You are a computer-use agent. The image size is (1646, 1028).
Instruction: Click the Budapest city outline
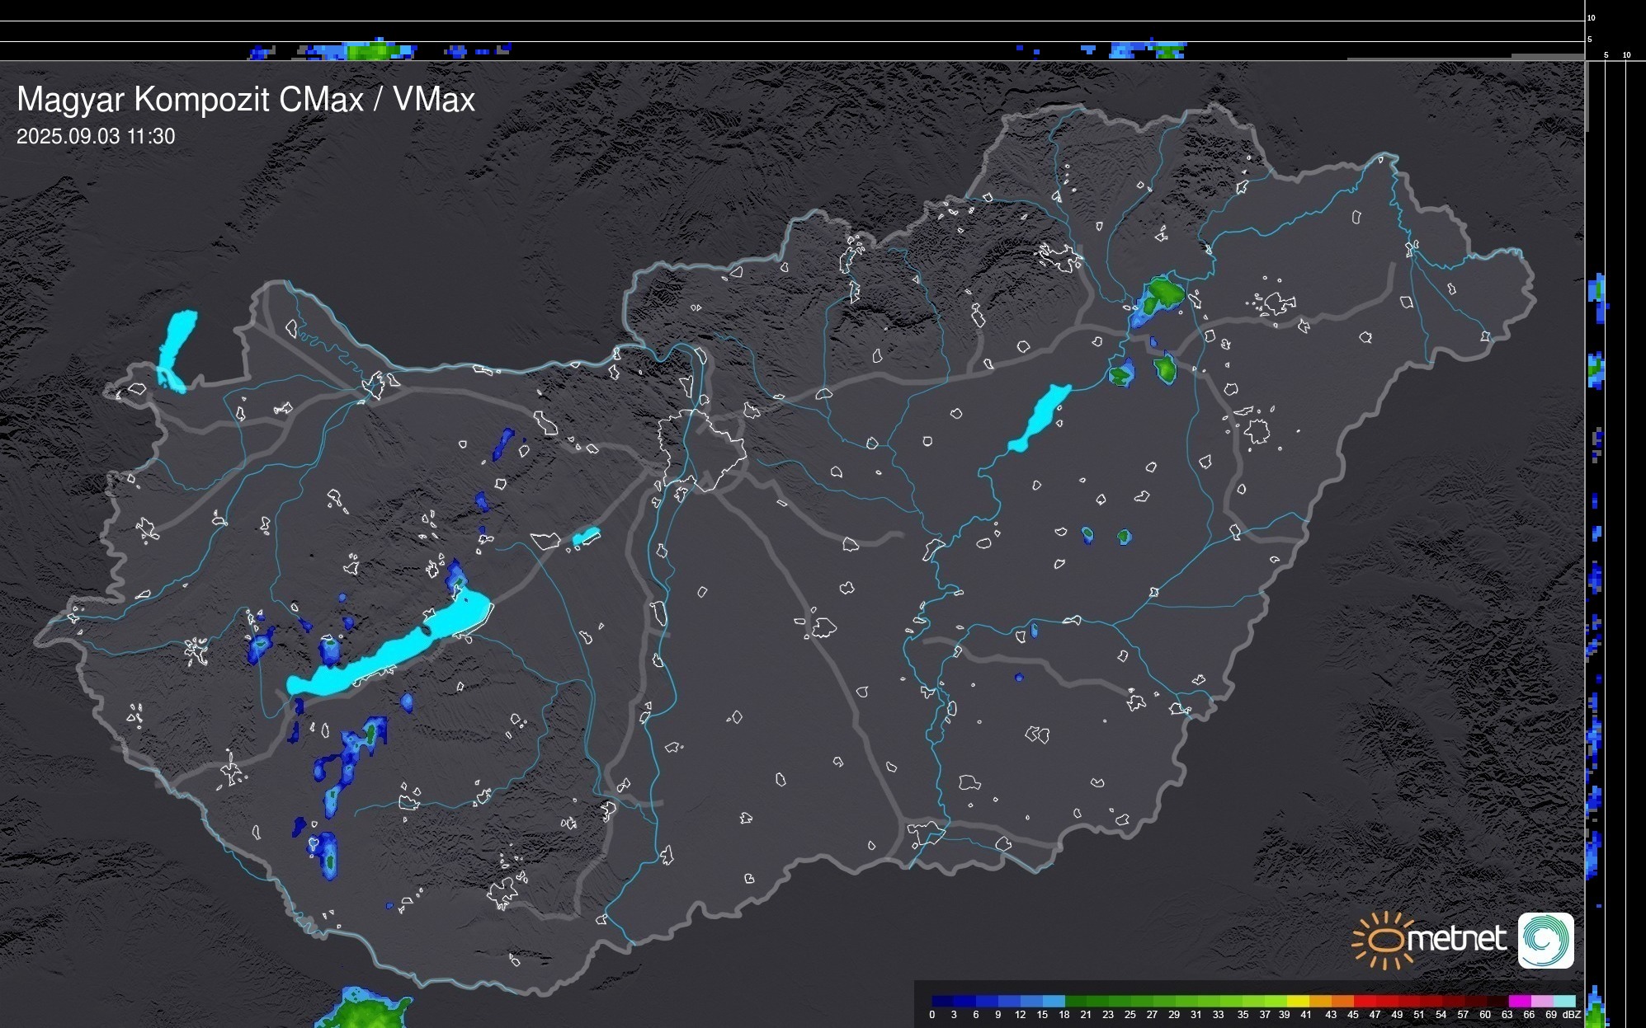703,450
